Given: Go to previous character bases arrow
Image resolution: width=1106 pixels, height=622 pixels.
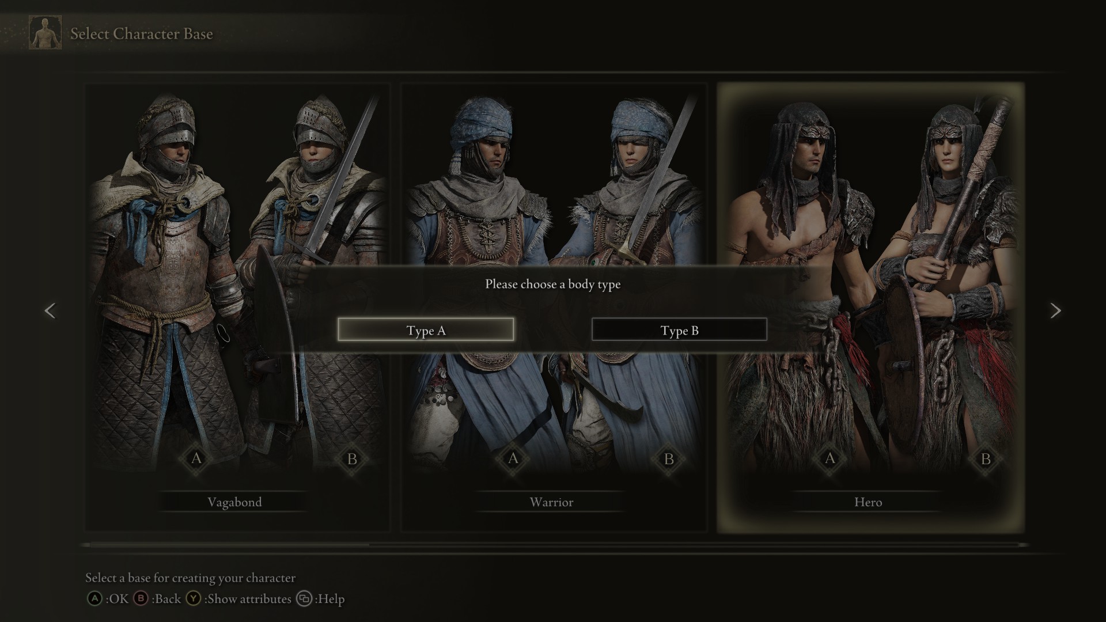Looking at the screenshot, I should pyautogui.click(x=50, y=311).
